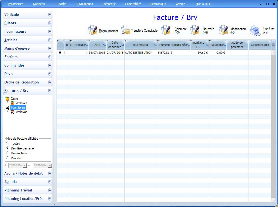This screenshot has height=207, width=278.
Task: Select the Dernière Semaine radio button
Action: [7, 148]
